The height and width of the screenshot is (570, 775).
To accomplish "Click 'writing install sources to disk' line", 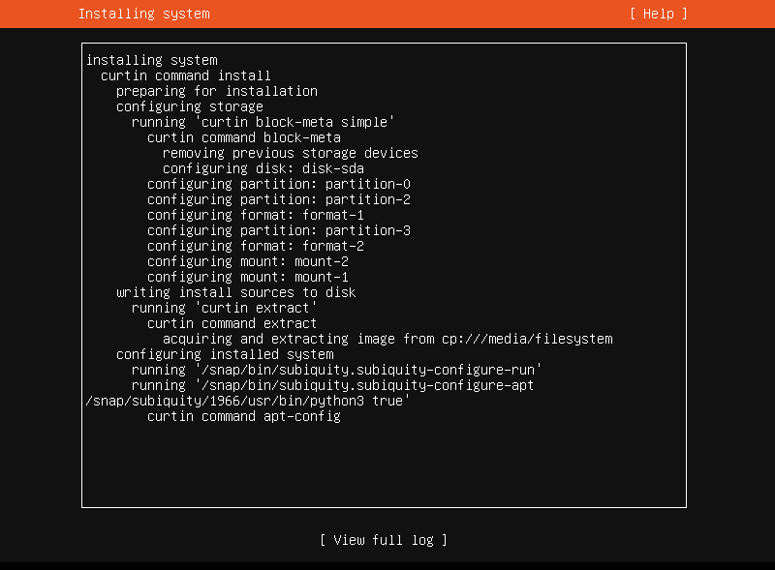I will pos(236,292).
